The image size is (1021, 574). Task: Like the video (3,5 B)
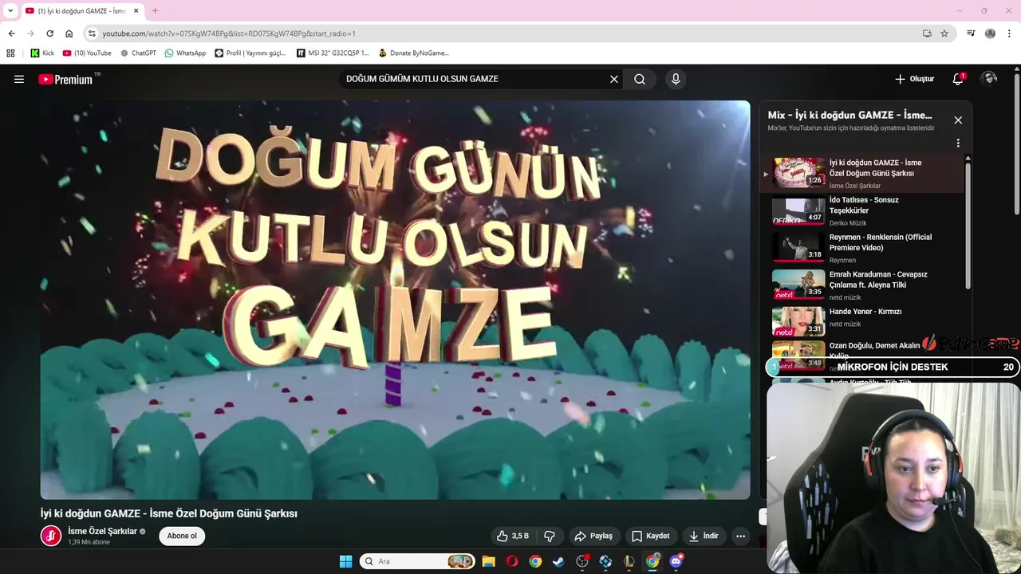click(513, 537)
